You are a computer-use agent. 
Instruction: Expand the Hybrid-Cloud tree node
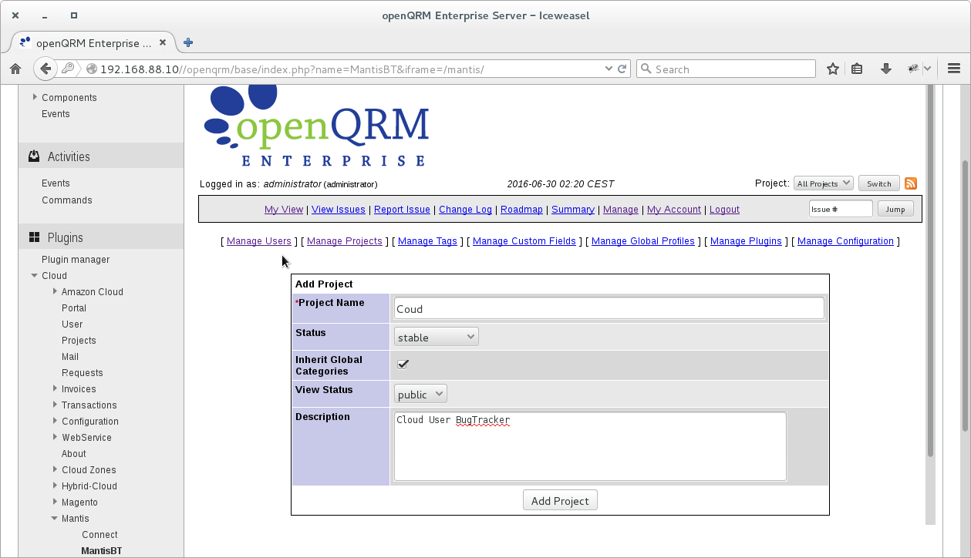(x=55, y=486)
